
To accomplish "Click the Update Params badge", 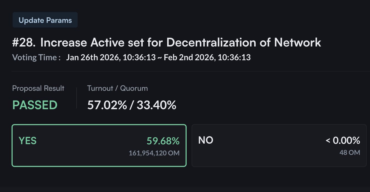I will (x=45, y=20).
